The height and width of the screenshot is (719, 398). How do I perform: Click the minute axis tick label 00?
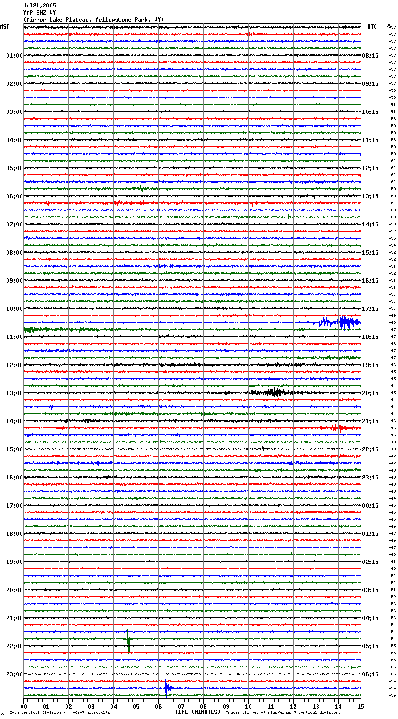23,706
